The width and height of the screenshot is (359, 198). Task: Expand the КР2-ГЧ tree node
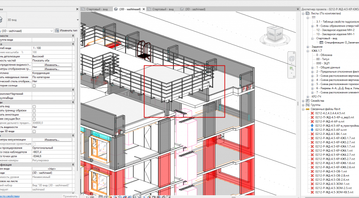308,97
